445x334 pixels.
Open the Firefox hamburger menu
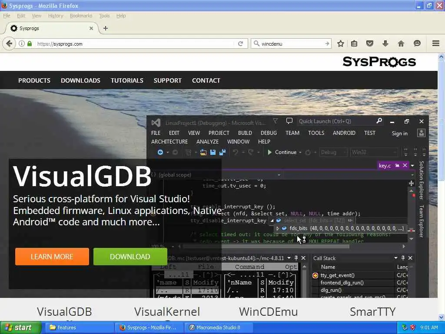(436, 43)
